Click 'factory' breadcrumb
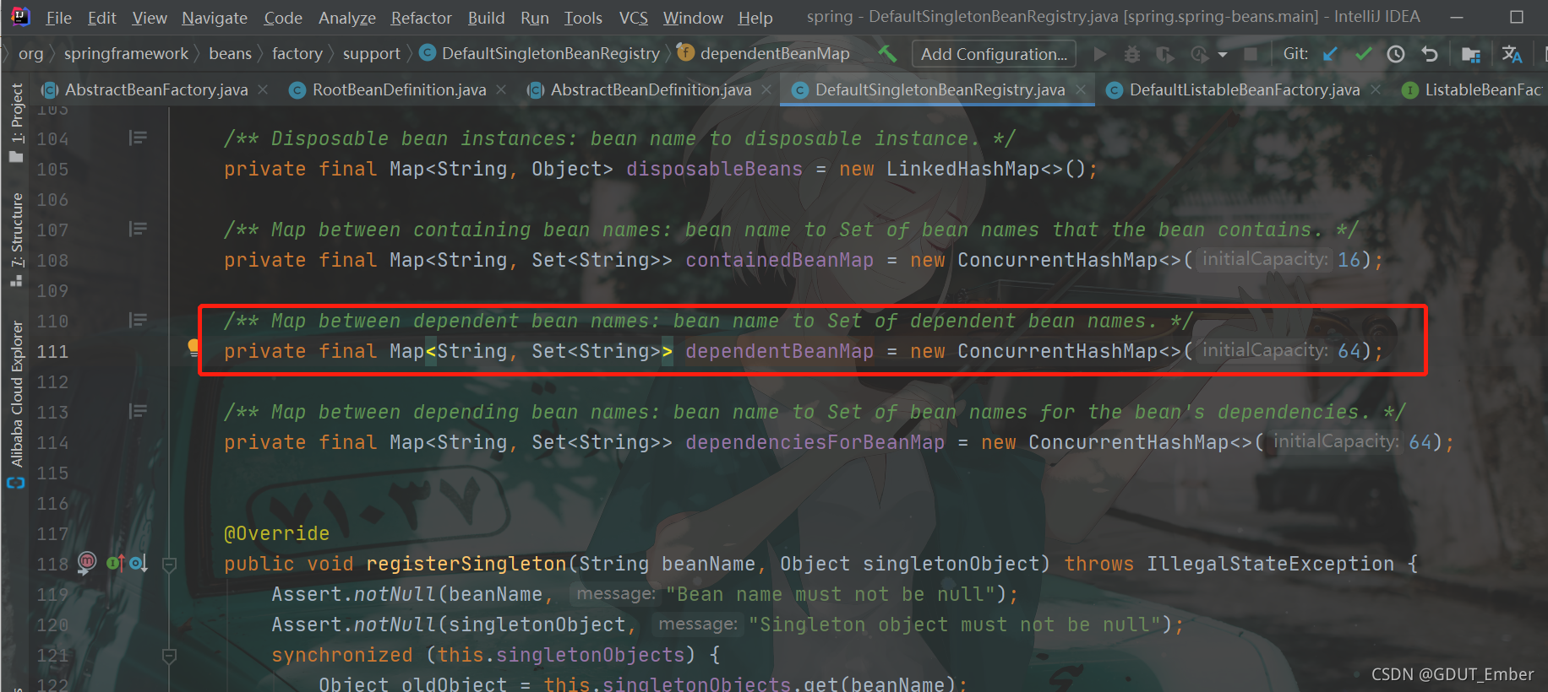Screen dimensions: 1548x692 [x=297, y=54]
